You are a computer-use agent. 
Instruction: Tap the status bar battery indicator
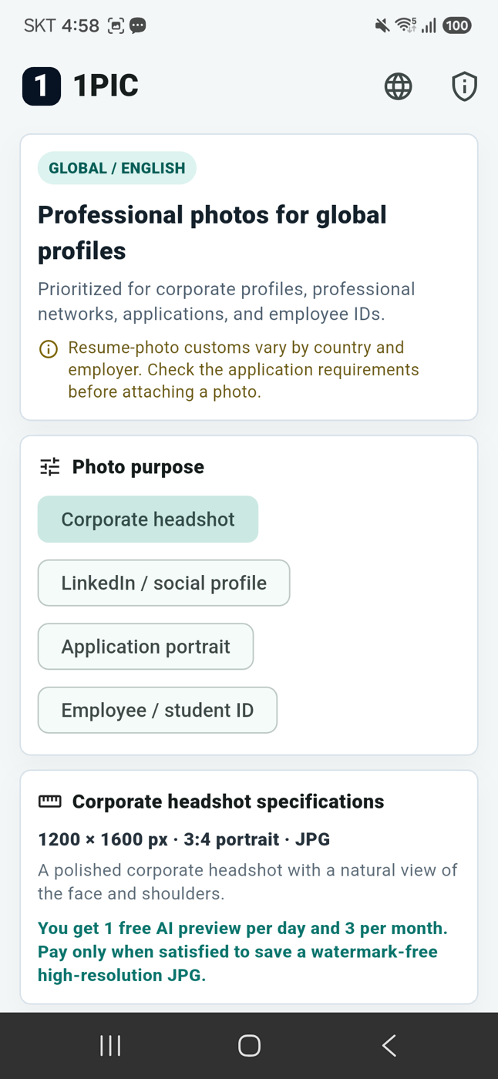[457, 25]
